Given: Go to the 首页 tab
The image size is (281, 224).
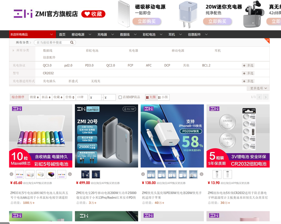Looking at the screenshot, I should (x=62, y=34).
